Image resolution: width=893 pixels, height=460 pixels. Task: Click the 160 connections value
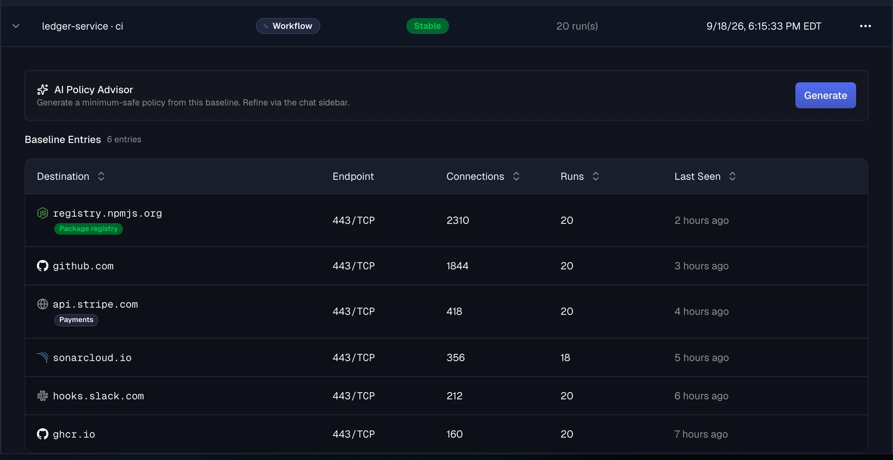tap(454, 434)
